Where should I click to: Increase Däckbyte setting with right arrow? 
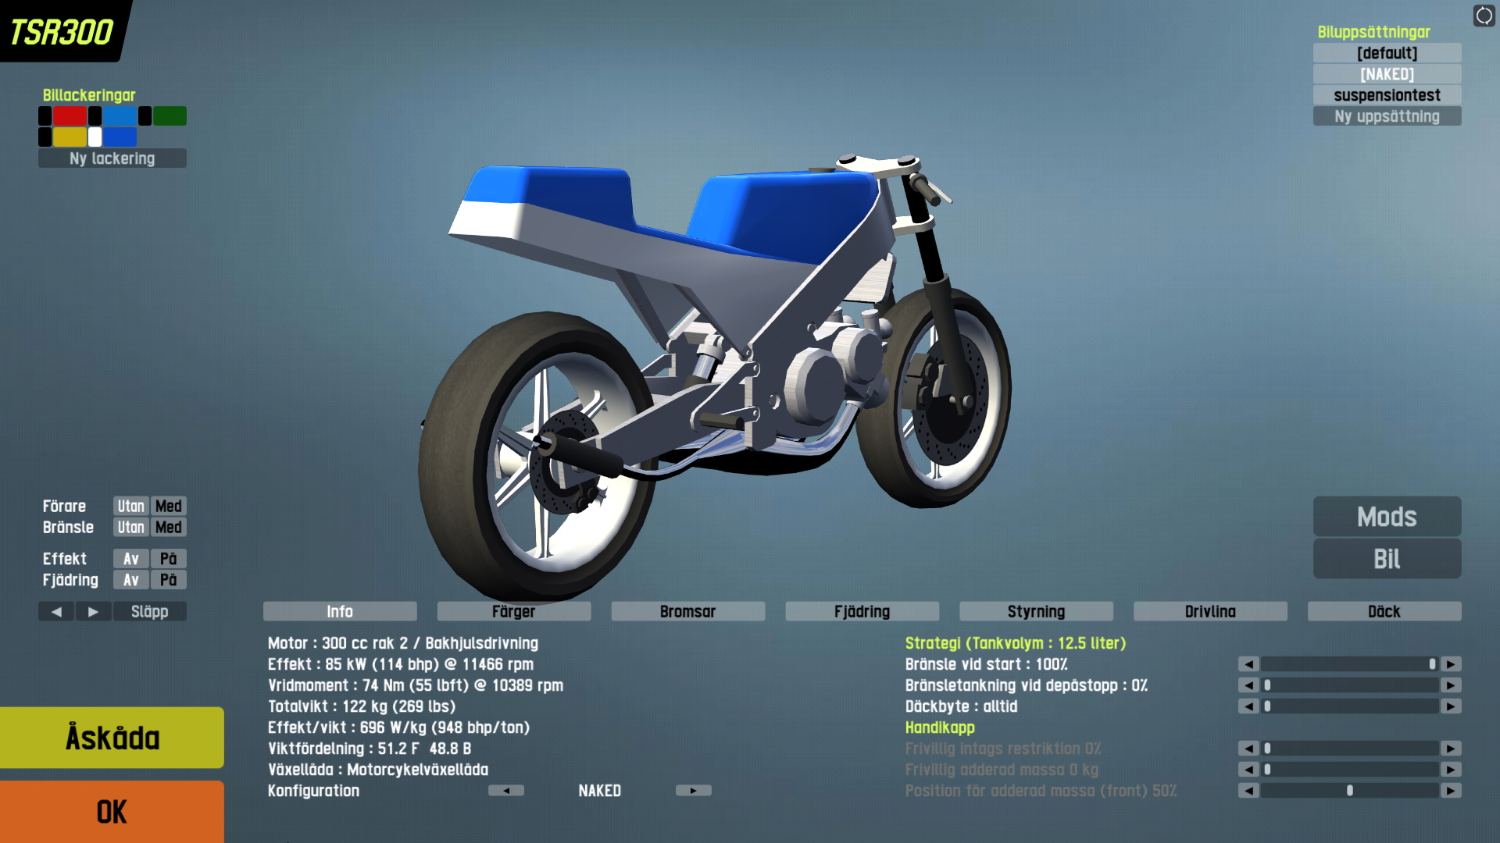(1451, 706)
